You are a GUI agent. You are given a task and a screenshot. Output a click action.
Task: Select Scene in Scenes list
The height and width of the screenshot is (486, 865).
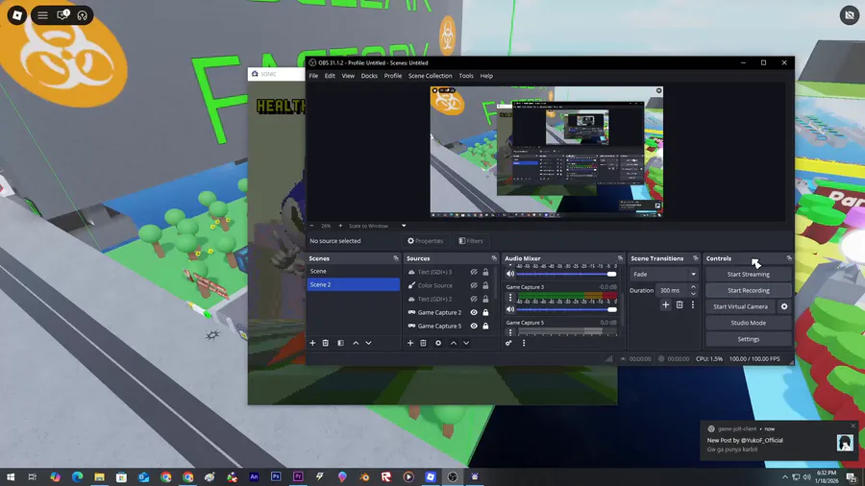(353, 271)
